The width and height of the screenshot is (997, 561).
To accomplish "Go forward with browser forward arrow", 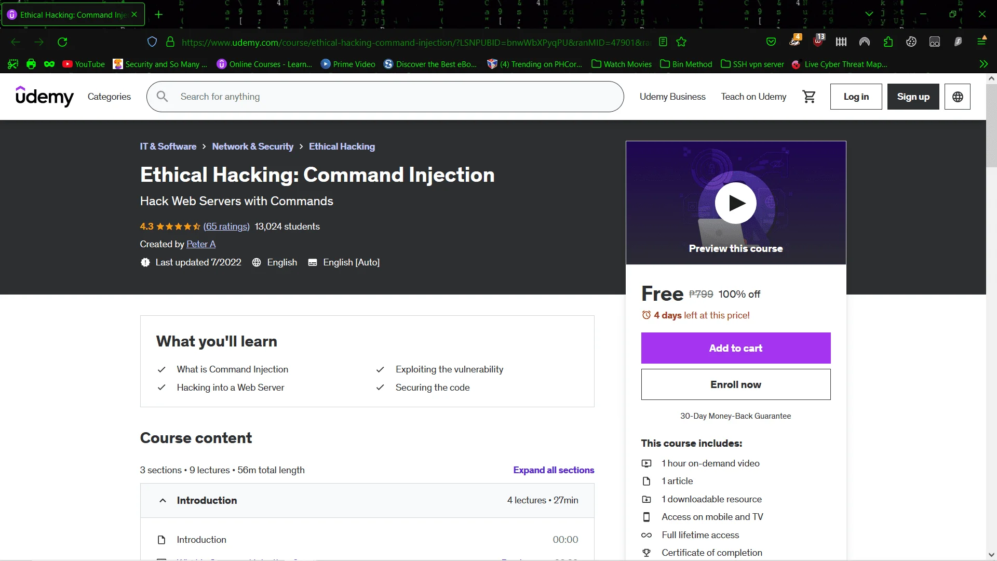I will click(39, 42).
